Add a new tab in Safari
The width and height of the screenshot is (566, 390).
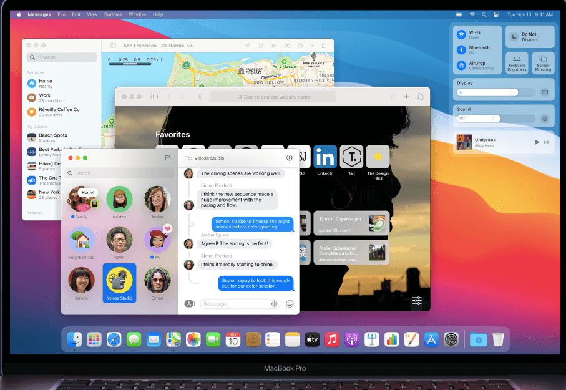pyautogui.click(x=406, y=97)
